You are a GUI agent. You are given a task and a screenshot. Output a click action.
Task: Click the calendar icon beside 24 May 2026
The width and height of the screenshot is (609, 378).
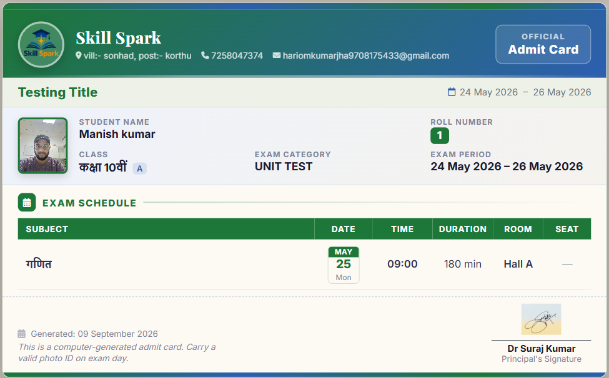[x=452, y=92]
